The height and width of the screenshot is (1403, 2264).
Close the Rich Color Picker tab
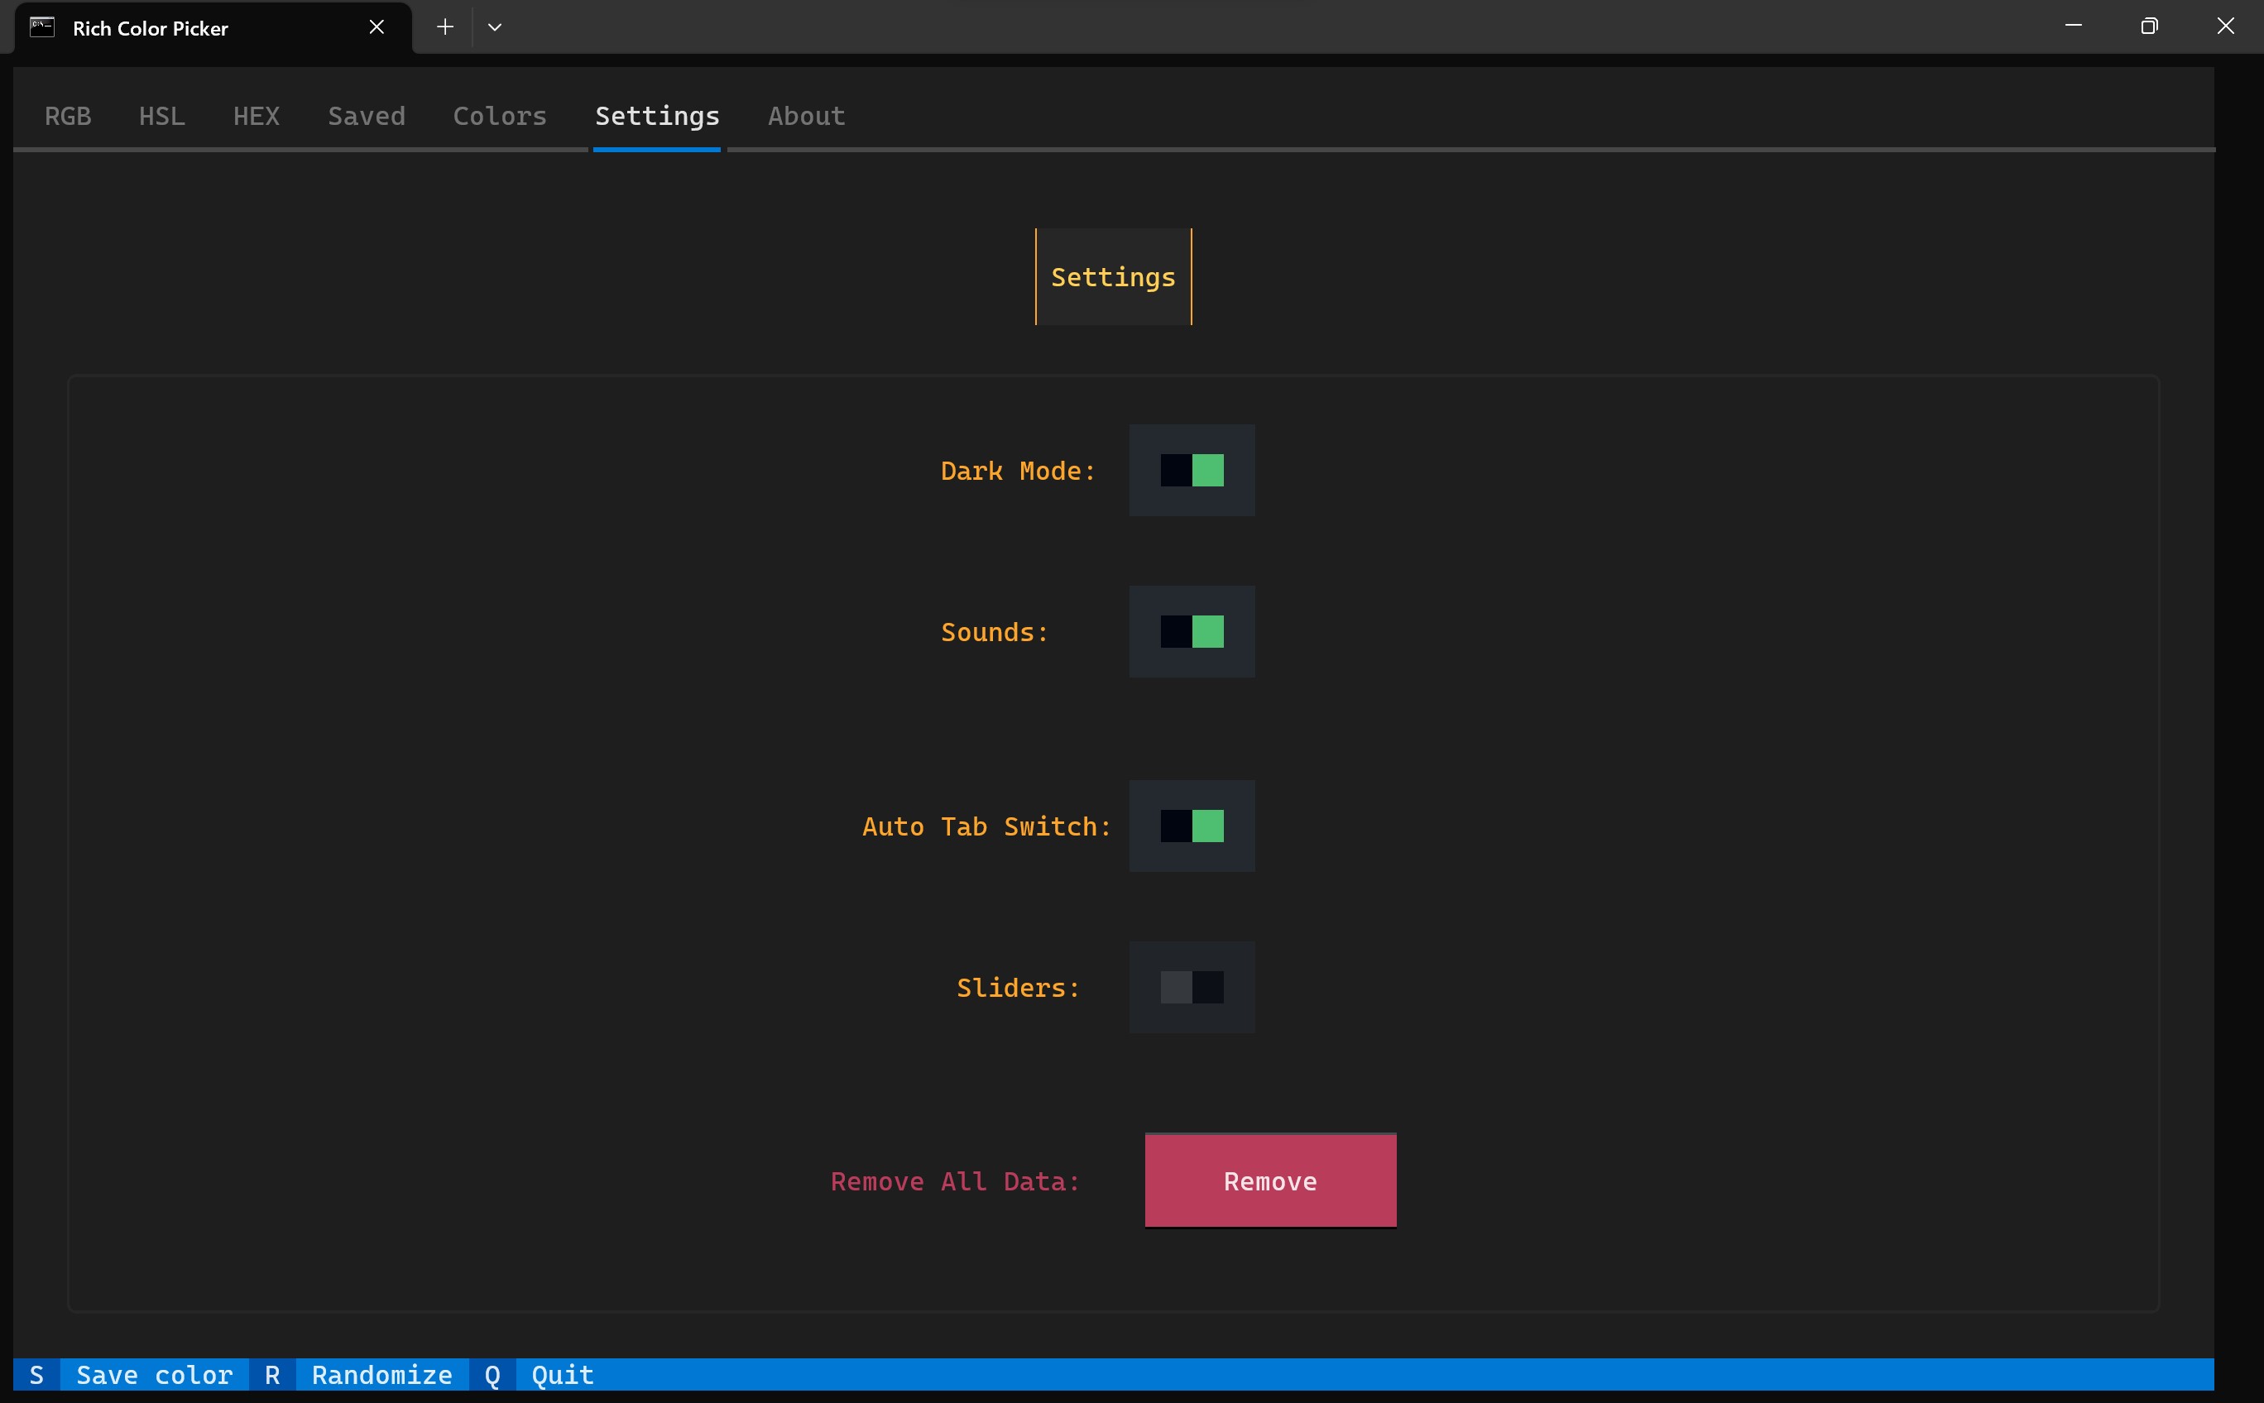click(x=376, y=27)
